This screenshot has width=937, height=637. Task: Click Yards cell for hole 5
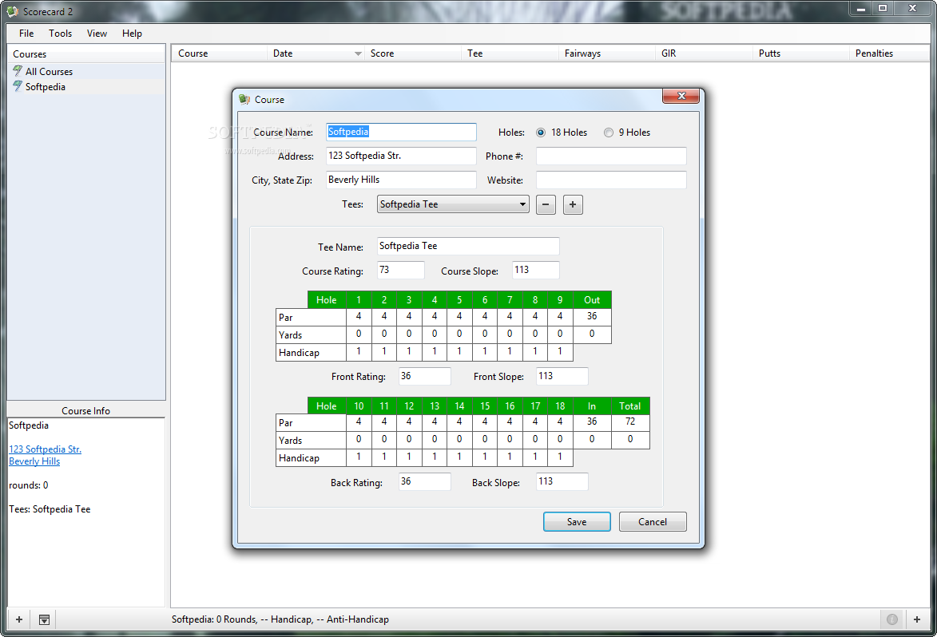pos(459,334)
